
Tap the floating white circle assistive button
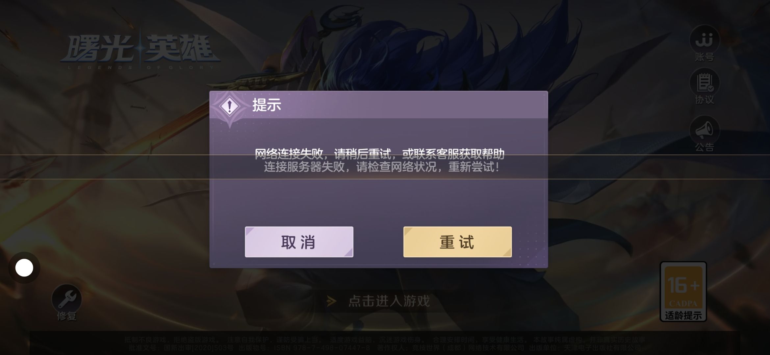click(x=24, y=268)
